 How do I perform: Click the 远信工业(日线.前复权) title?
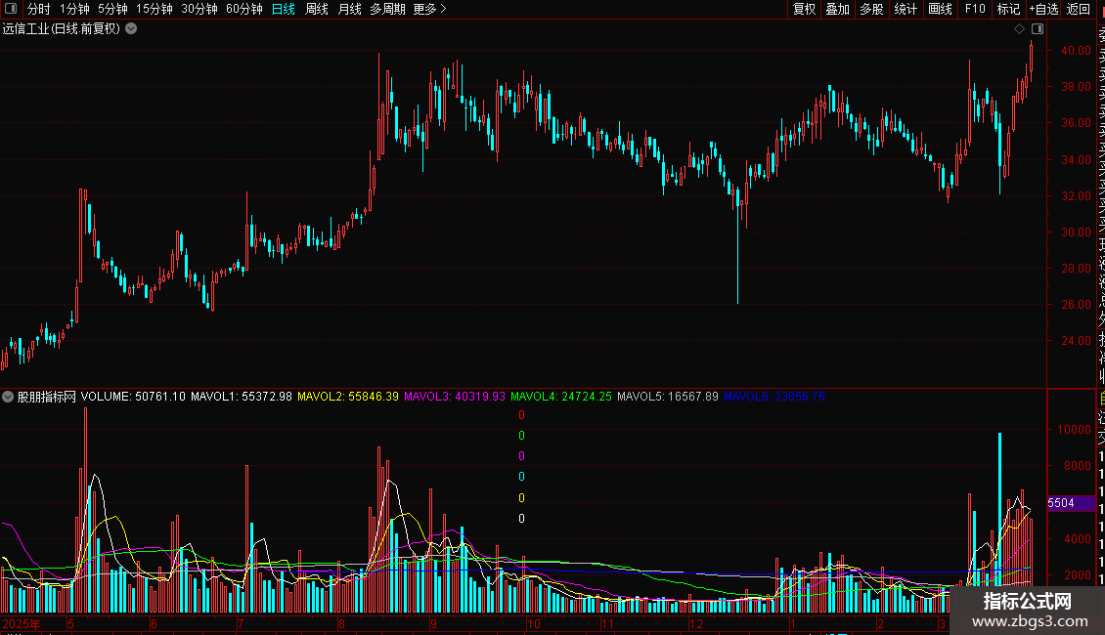tap(62, 29)
